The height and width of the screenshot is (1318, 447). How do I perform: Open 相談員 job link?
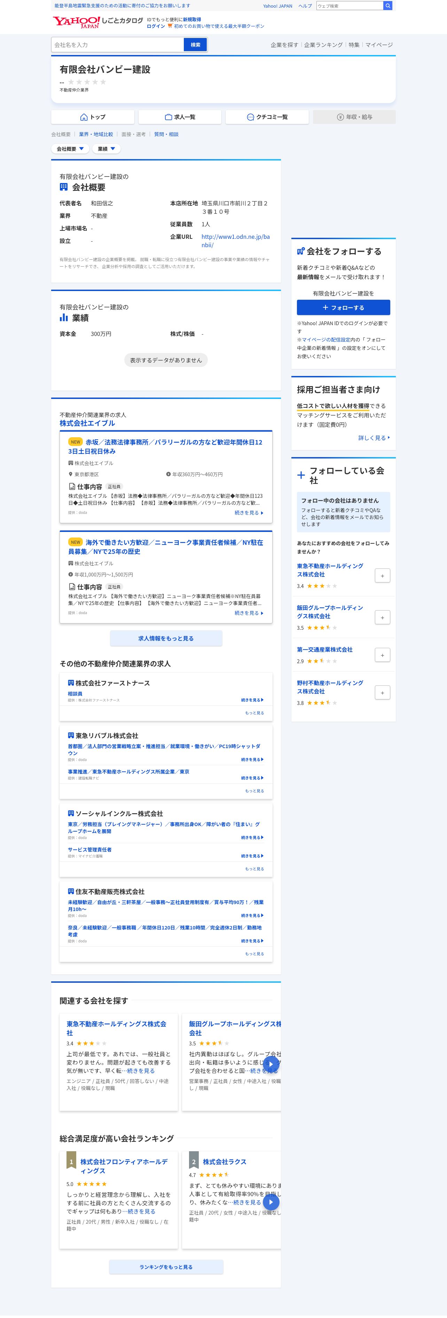point(75,694)
